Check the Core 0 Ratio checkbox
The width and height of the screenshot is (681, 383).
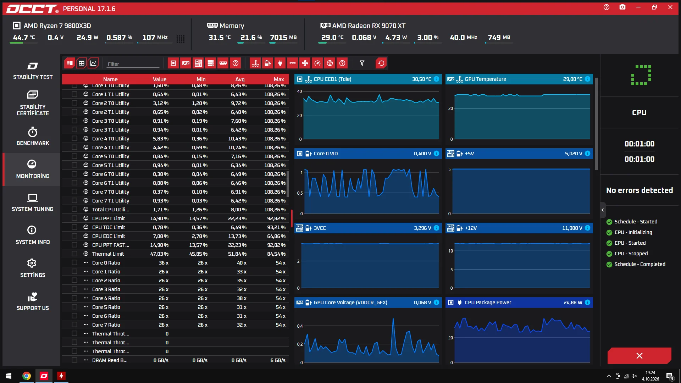74,262
